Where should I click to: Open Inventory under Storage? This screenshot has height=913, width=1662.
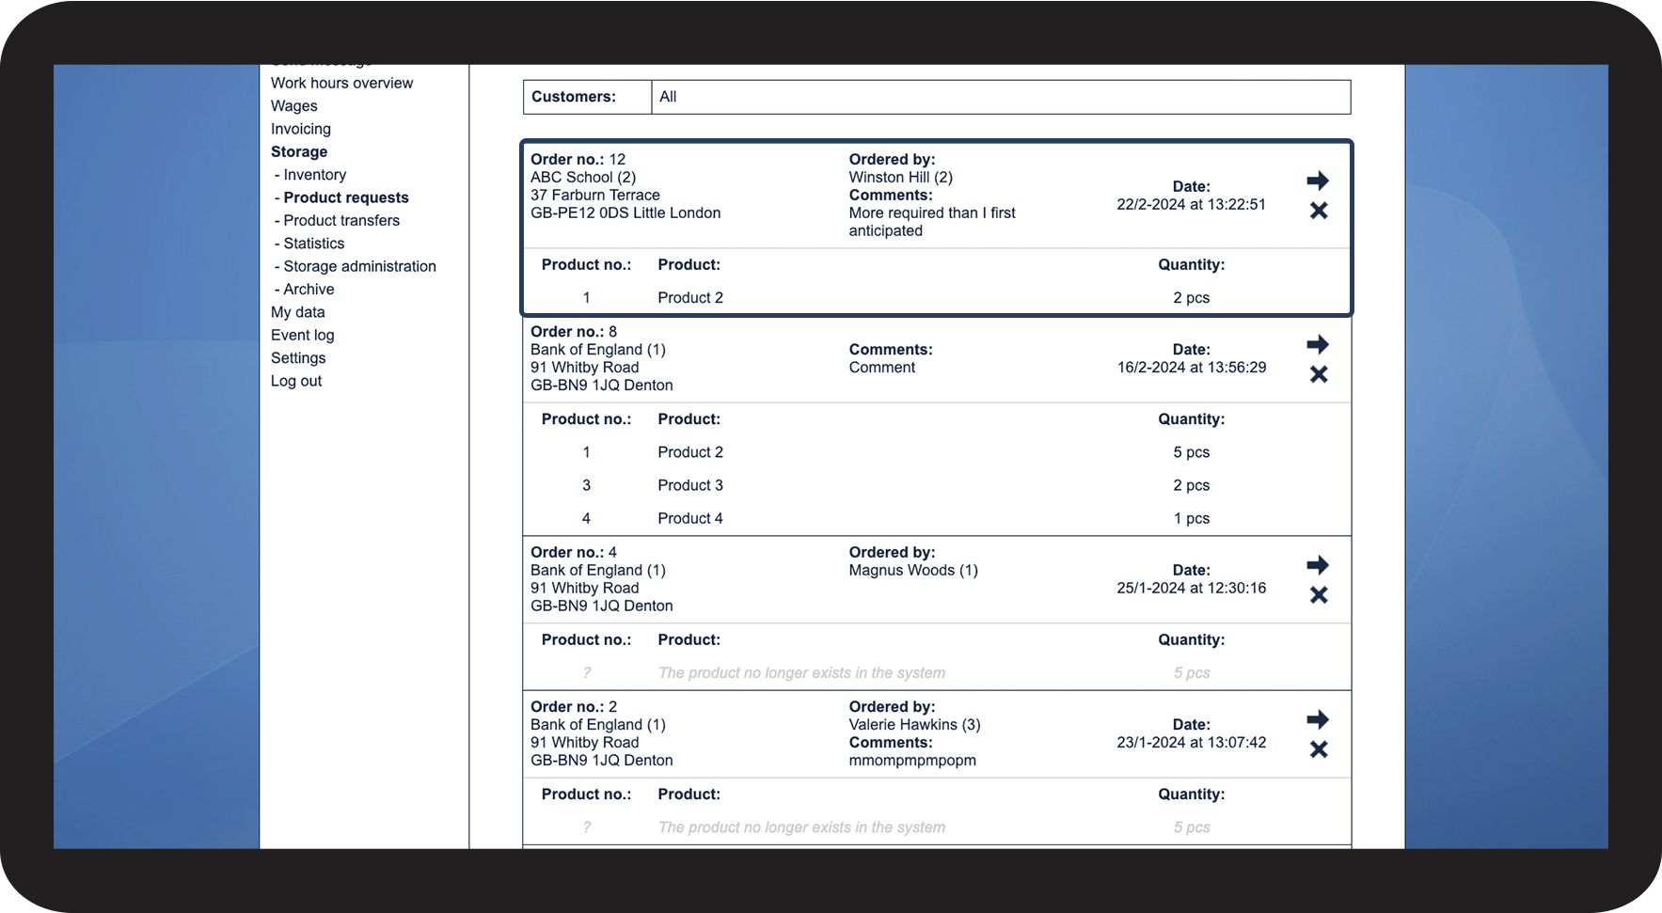pyautogui.click(x=314, y=175)
